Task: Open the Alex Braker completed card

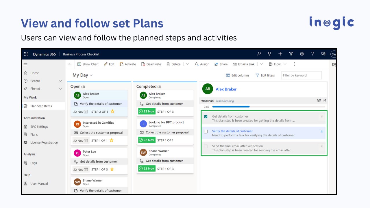Action: coord(165,103)
